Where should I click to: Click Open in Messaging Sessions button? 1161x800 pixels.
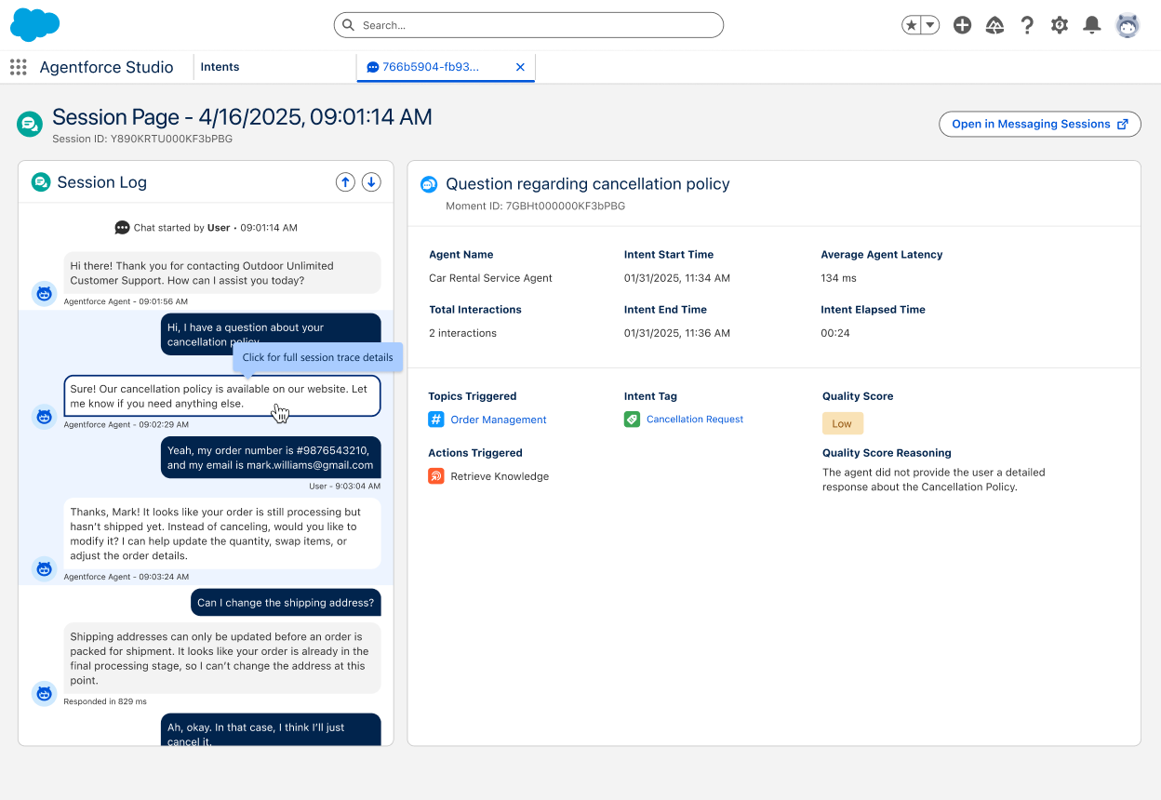pyautogui.click(x=1039, y=124)
